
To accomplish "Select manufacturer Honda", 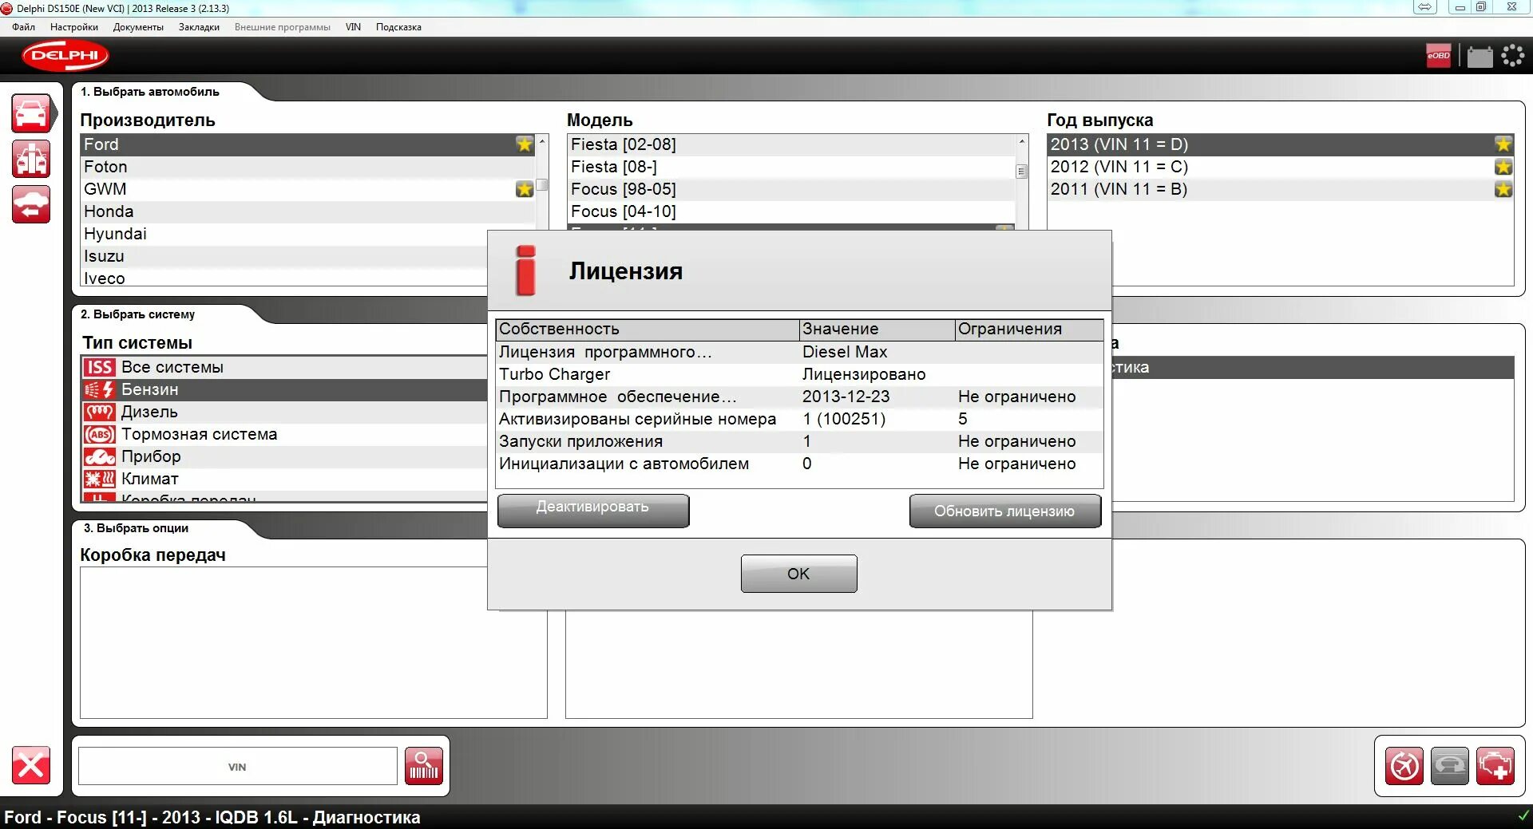I will [x=307, y=211].
